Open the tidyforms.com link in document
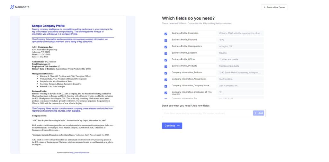 (x=80, y=153)
